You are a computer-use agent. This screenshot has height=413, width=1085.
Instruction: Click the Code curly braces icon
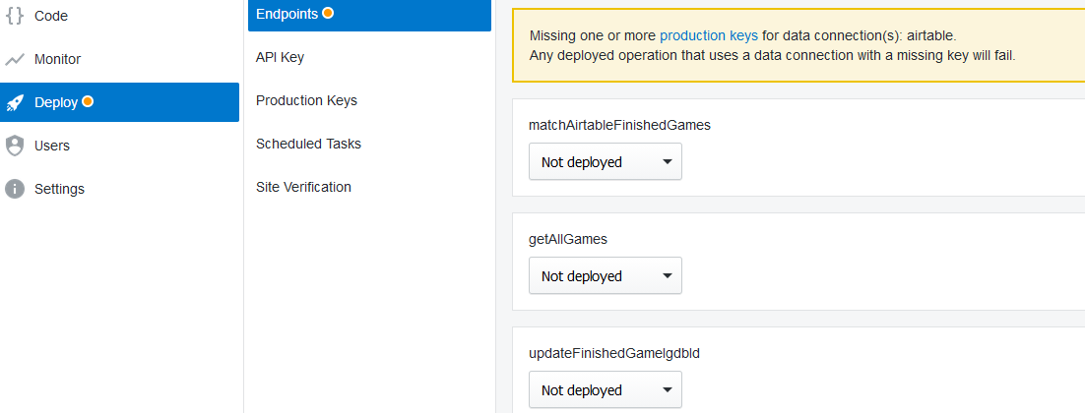coord(15,16)
